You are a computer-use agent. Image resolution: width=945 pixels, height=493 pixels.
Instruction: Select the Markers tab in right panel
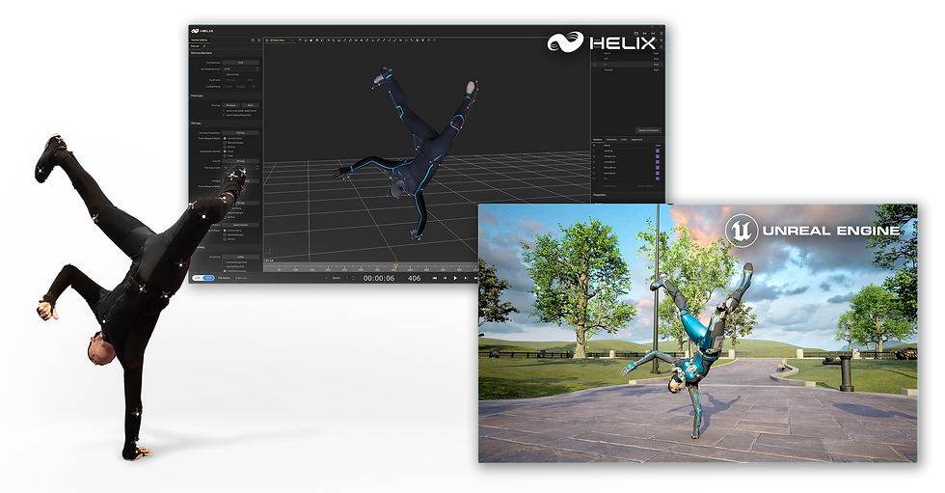tap(598, 139)
